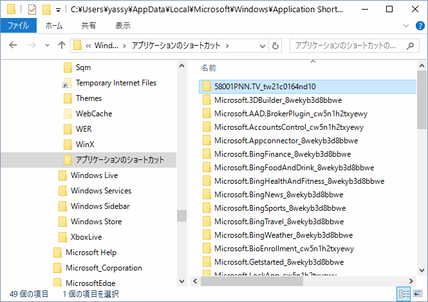
Task: Click the Microsoft.AAD.BrokerPlugin_cw5n1h2txyewy folder icon
Action: 207,114
